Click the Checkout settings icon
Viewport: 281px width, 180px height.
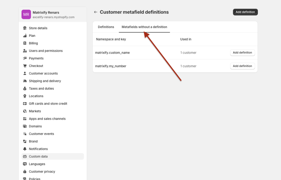tap(25, 66)
